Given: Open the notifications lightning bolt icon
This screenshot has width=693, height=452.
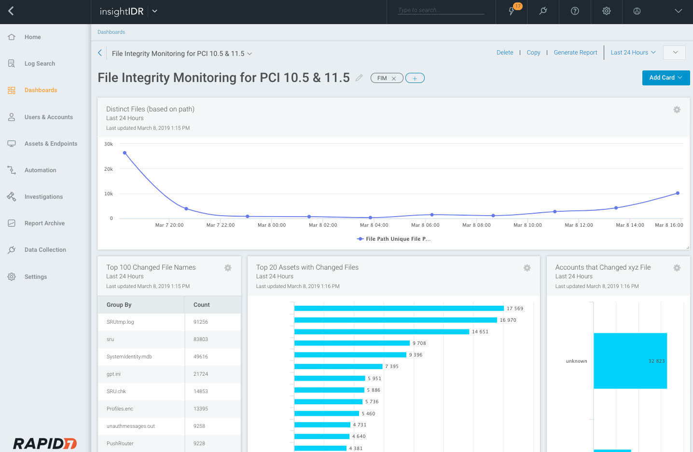Looking at the screenshot, I should 512,11.
